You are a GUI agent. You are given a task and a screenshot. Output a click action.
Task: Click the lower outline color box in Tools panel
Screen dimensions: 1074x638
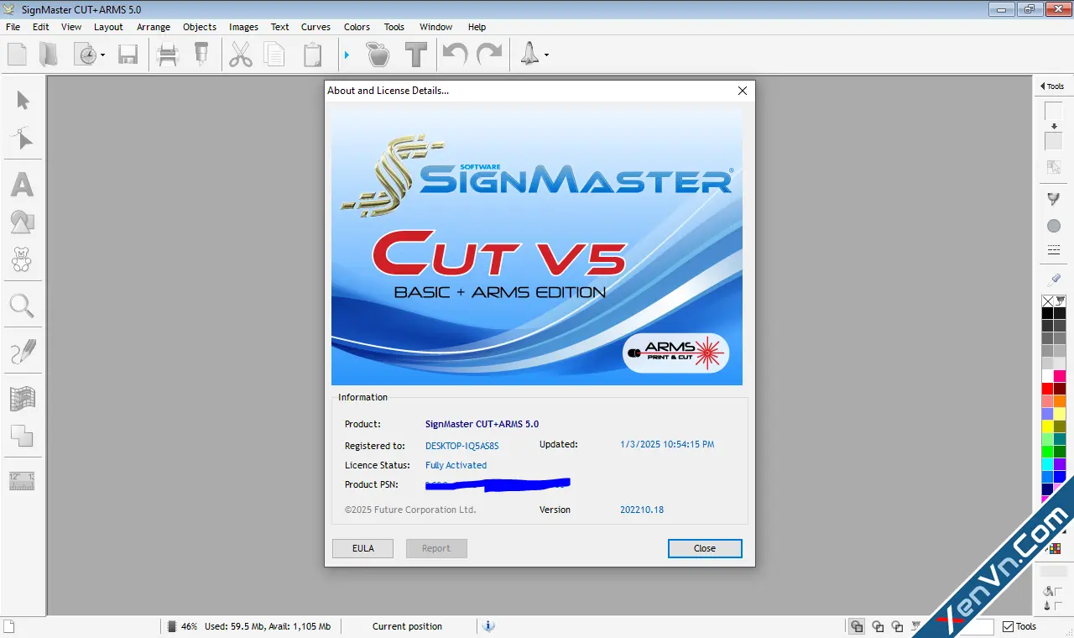pyautogui.click(x=1053, y=141)
